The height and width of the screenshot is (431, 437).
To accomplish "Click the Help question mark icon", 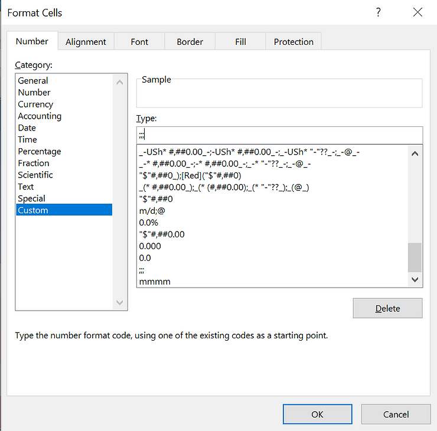I will coord(379,12).
